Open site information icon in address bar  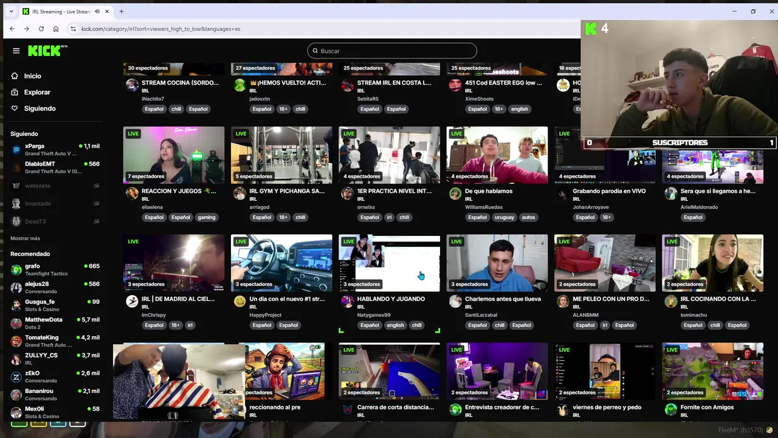click(x=73, y=29)
